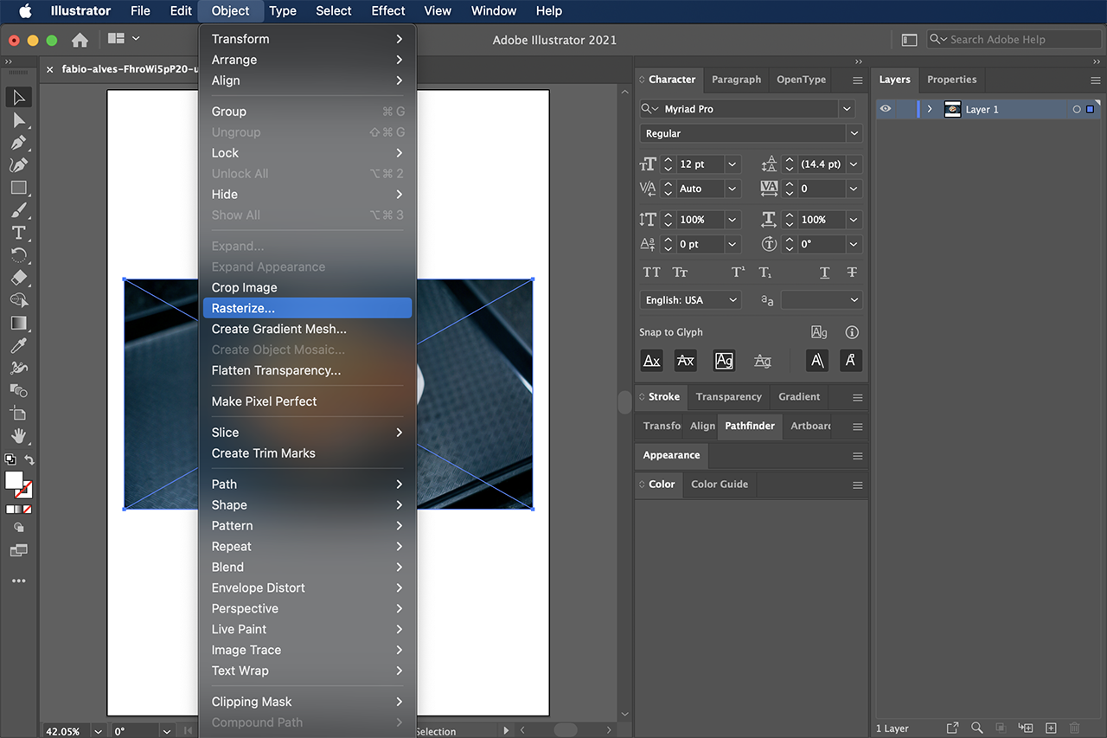Open English: USA language dropdown
The width and height of the screenshot is (1107, 738).
(x=733, y=300)
